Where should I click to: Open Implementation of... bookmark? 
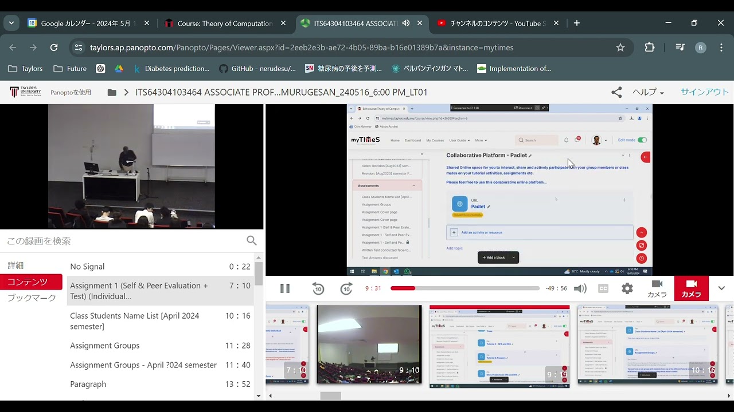[x=514, y=69]
